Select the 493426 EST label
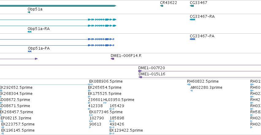This screenshot has width=261, height=135. point(117,124)
